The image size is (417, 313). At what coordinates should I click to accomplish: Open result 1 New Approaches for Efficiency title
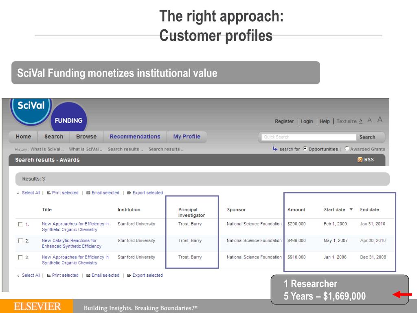pos(75,227)
